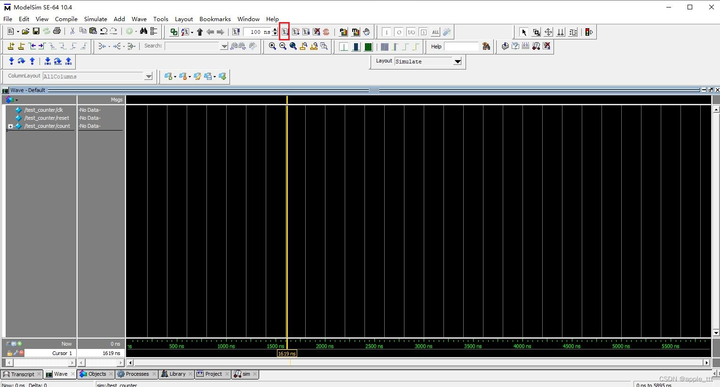This screenshot has height=387, width=720.
Task: Select the Zoom In tool
Action: 272,46
